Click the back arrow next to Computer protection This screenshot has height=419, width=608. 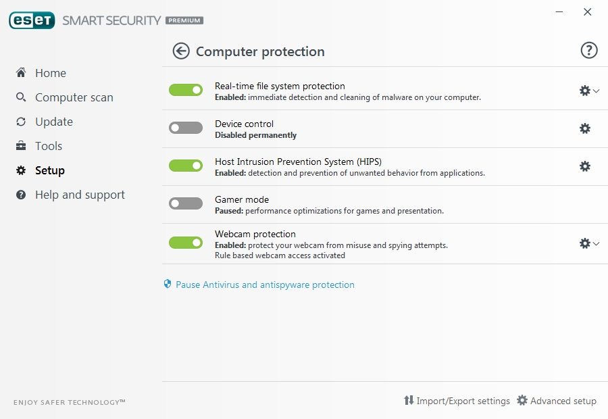coord(181,51)
